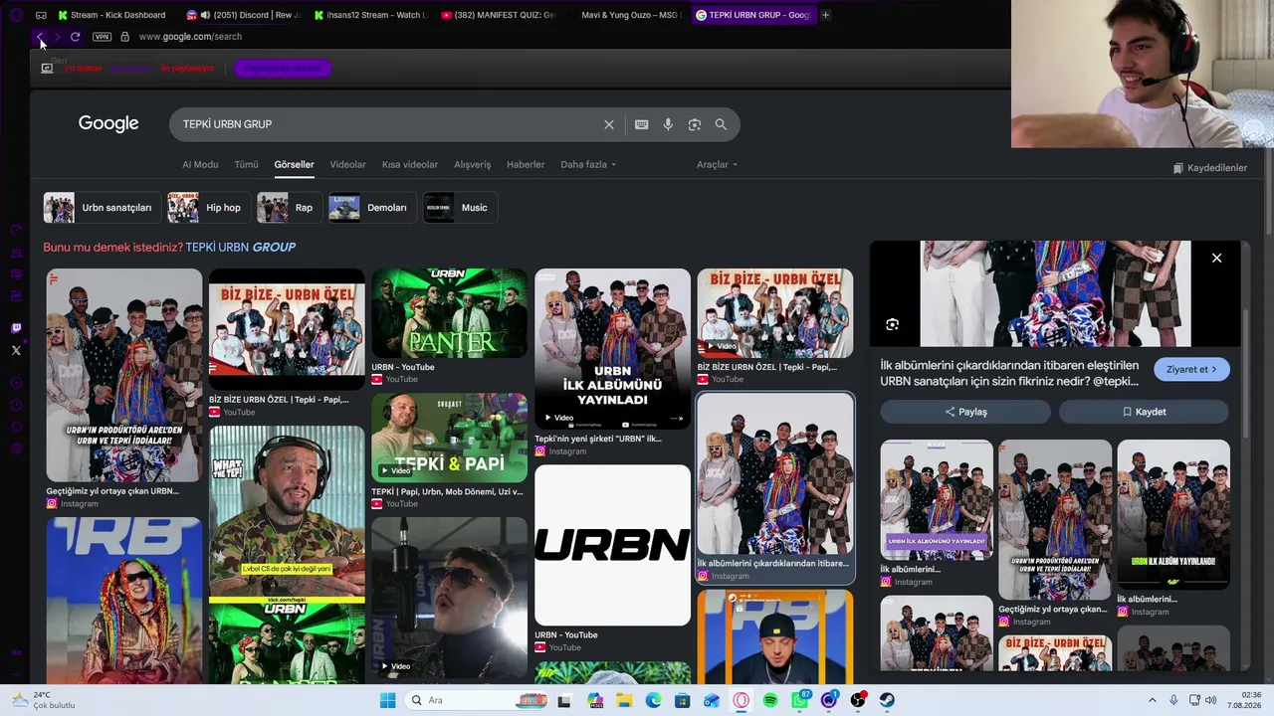Open the PANTER URBN YouTube thumbnail
This screenshot has height=716, width=1274.
pos(449,313)
